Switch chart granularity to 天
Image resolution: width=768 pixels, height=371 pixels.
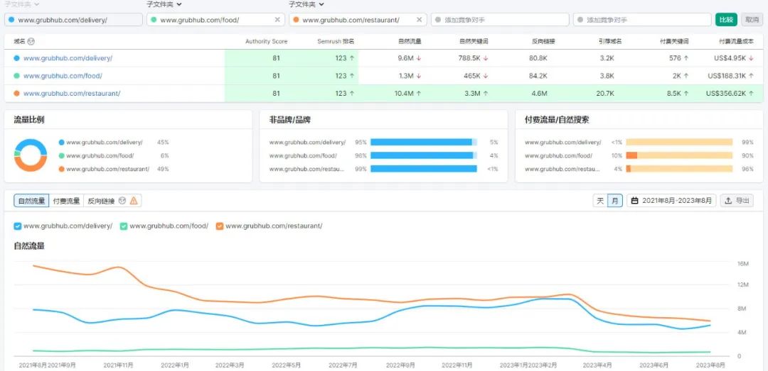(600, 201)
